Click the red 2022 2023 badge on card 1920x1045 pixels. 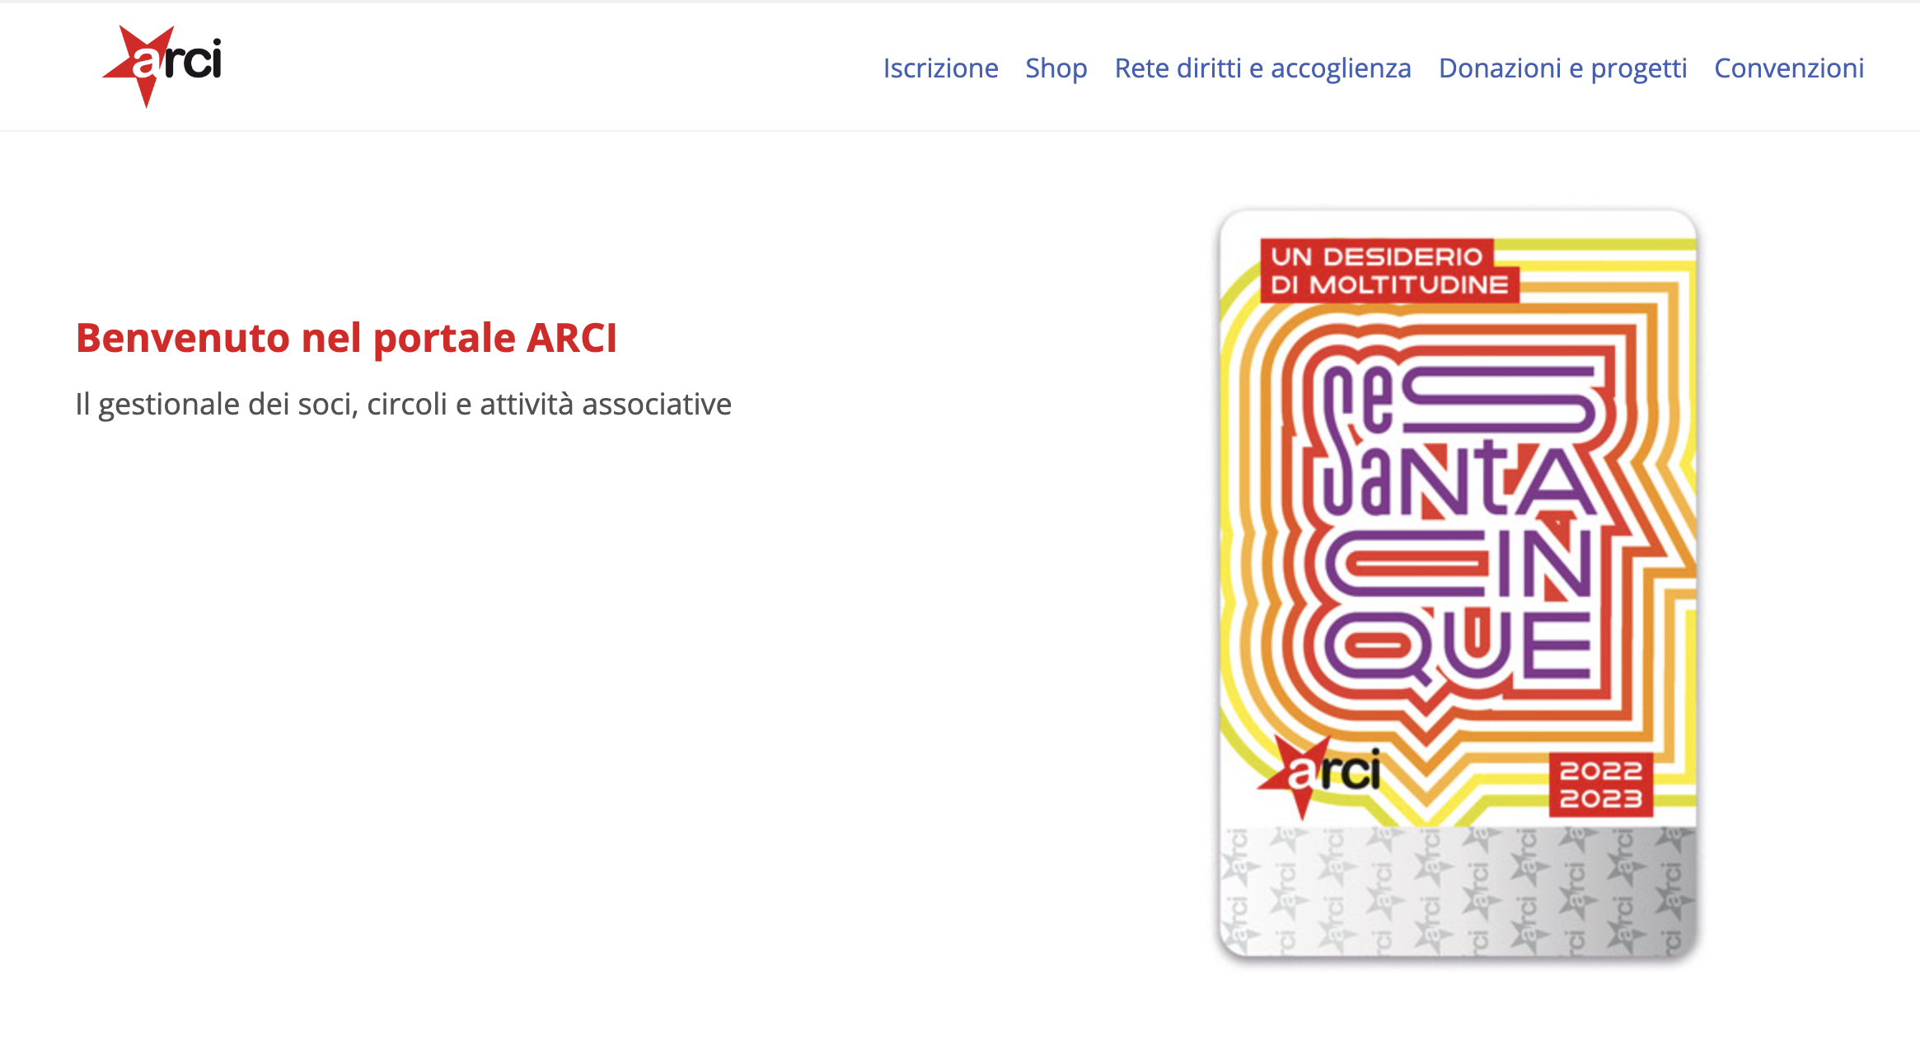pyautogui.click(x=1600, y=785)
